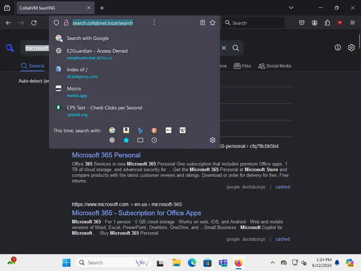Search bookmarks with the blue star icon

click(x=126, y=140)
